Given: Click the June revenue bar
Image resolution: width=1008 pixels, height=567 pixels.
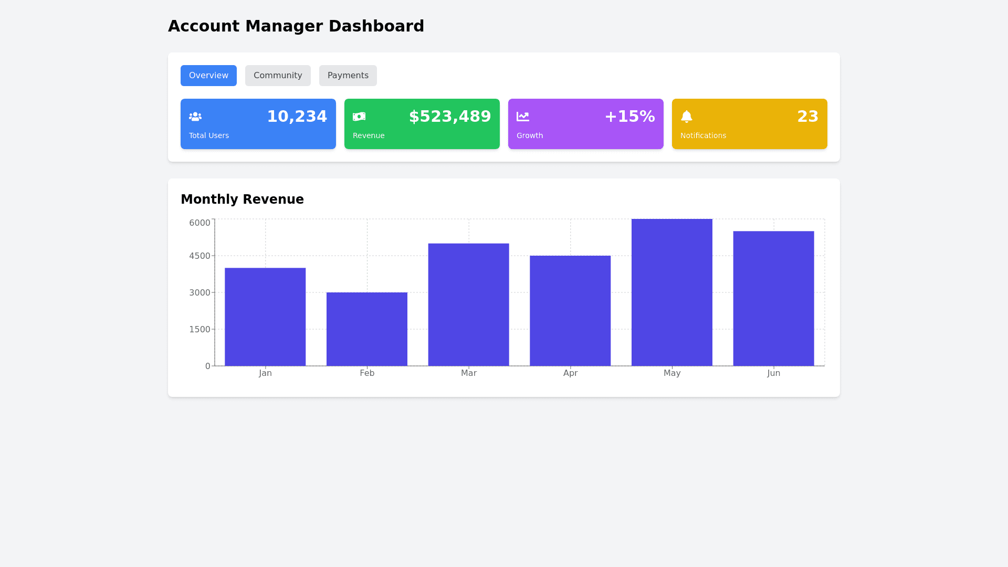Looking at the screenshot, I should pos(773,298).
